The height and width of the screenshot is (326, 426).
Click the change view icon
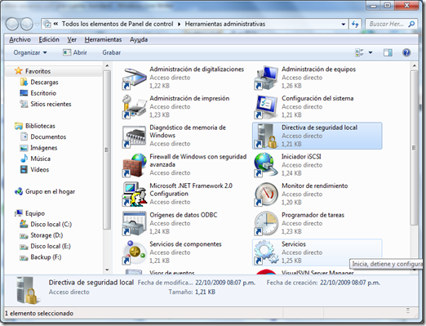click(359, 52)
